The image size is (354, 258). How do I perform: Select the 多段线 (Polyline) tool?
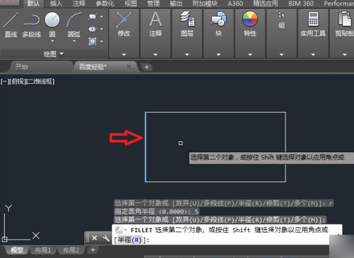click(32, 25)
